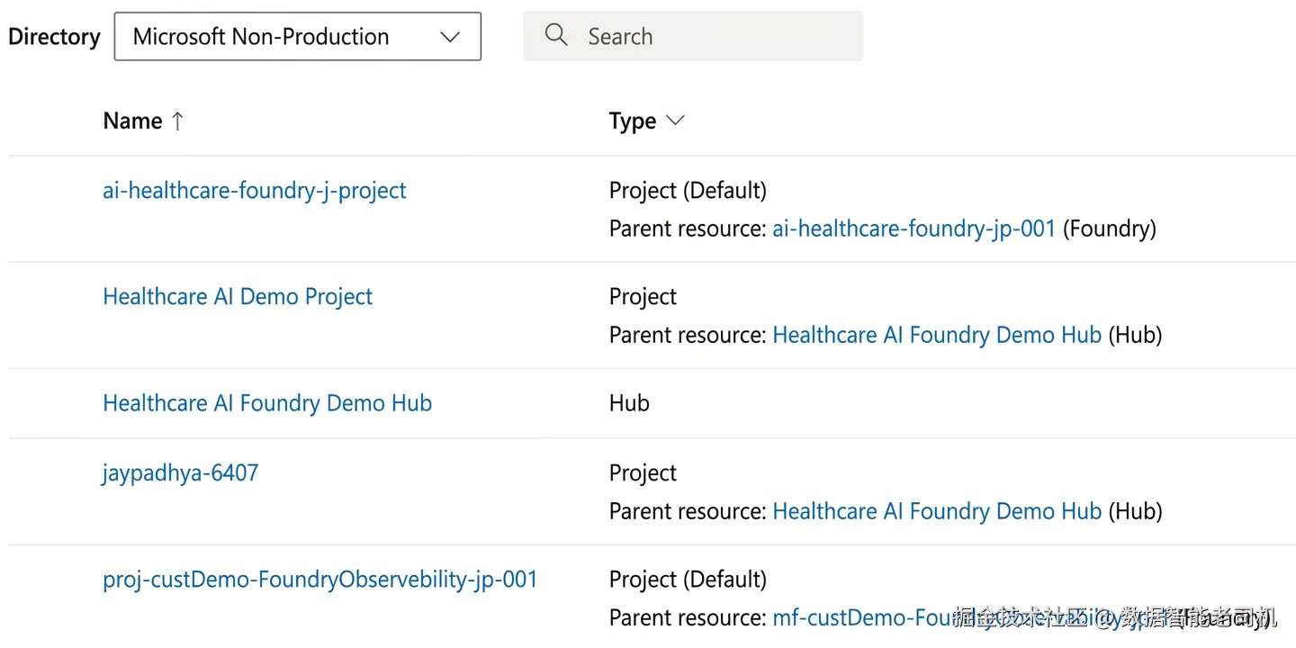Open the Microsoft Non-Production directory dropdown

[x=298, y=37]
